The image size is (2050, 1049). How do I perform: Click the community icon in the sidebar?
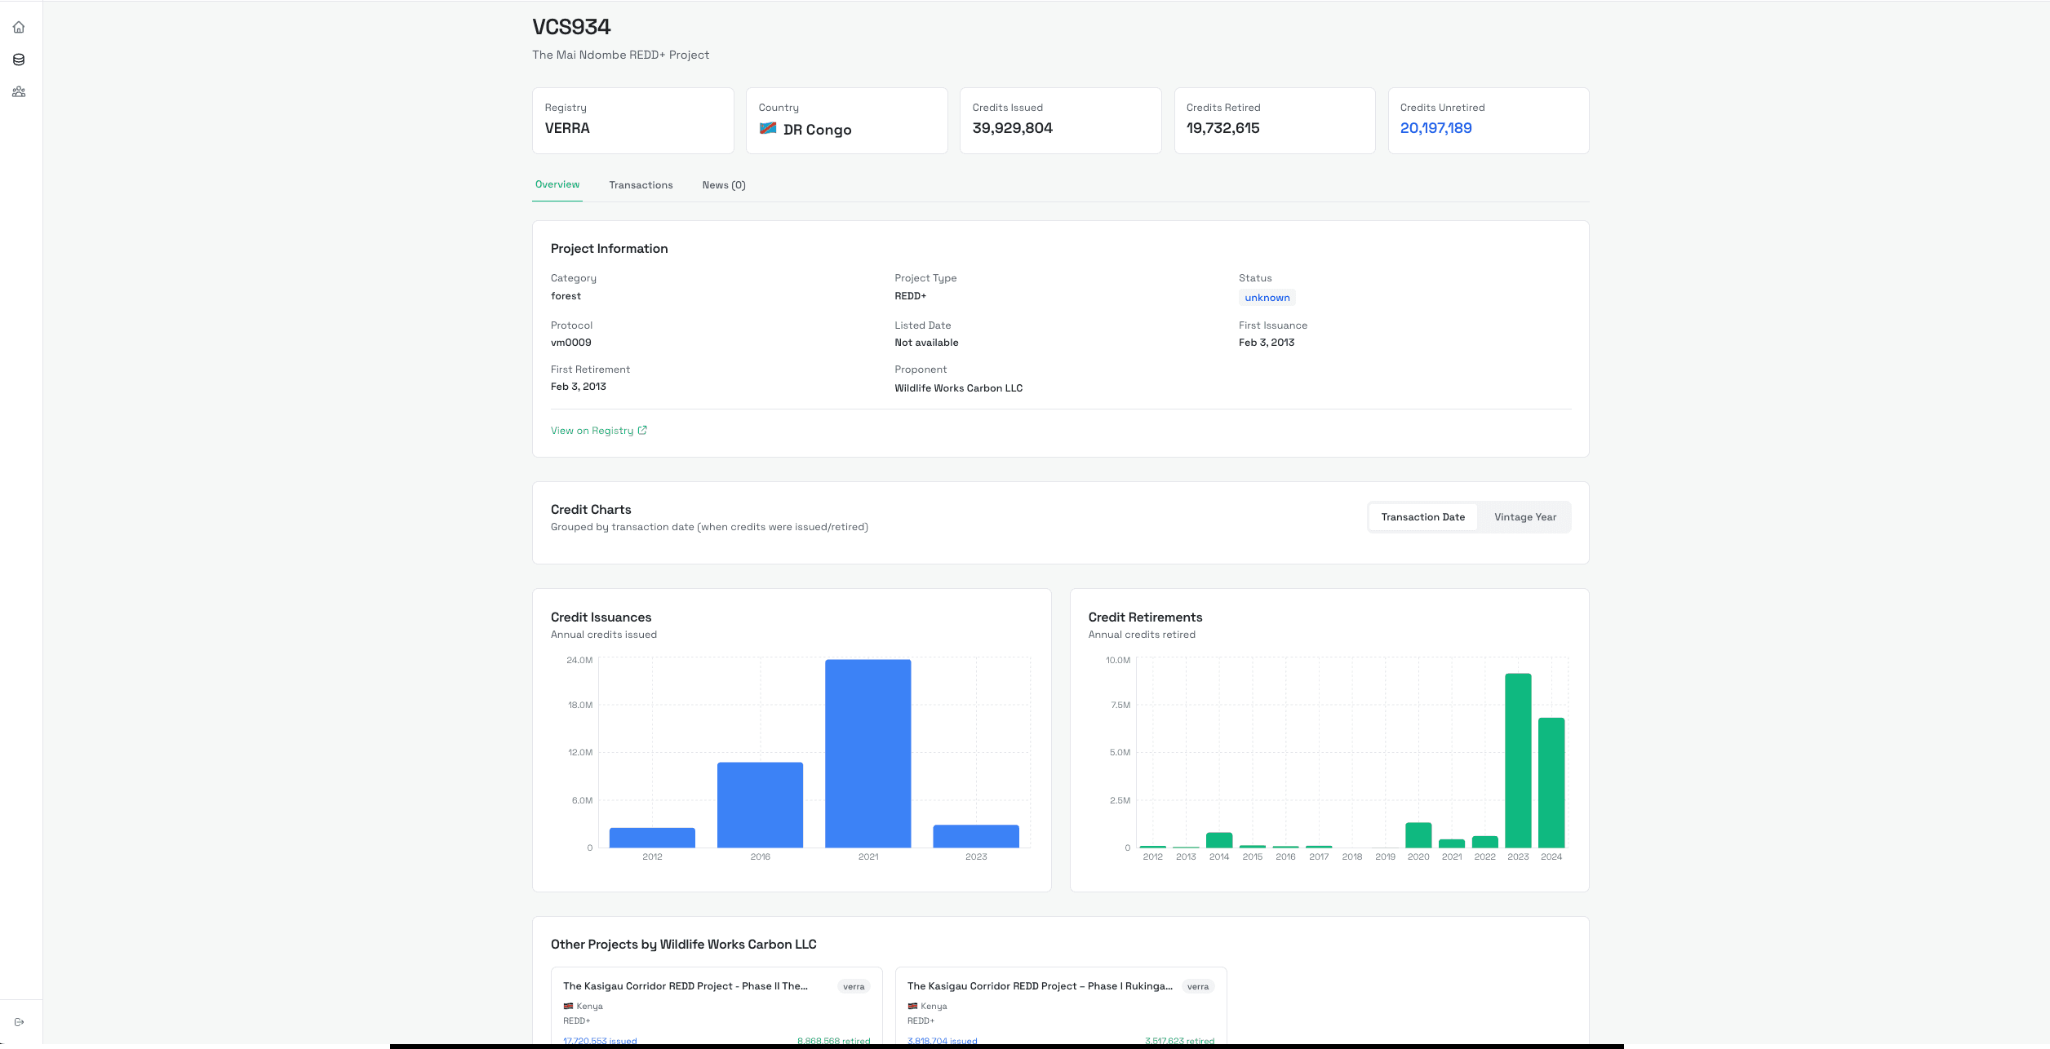(x=19, y=91)
